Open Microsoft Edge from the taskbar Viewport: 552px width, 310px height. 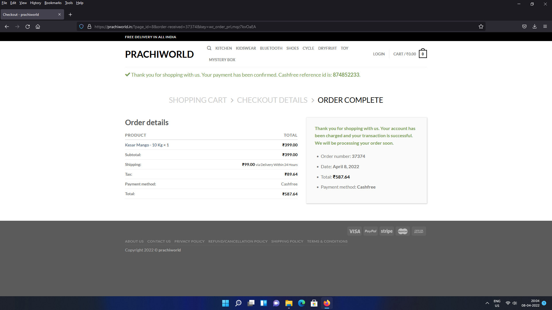301,303
